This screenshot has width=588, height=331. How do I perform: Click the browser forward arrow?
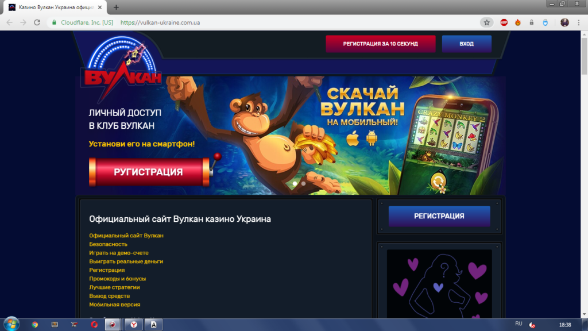(23, 22)
